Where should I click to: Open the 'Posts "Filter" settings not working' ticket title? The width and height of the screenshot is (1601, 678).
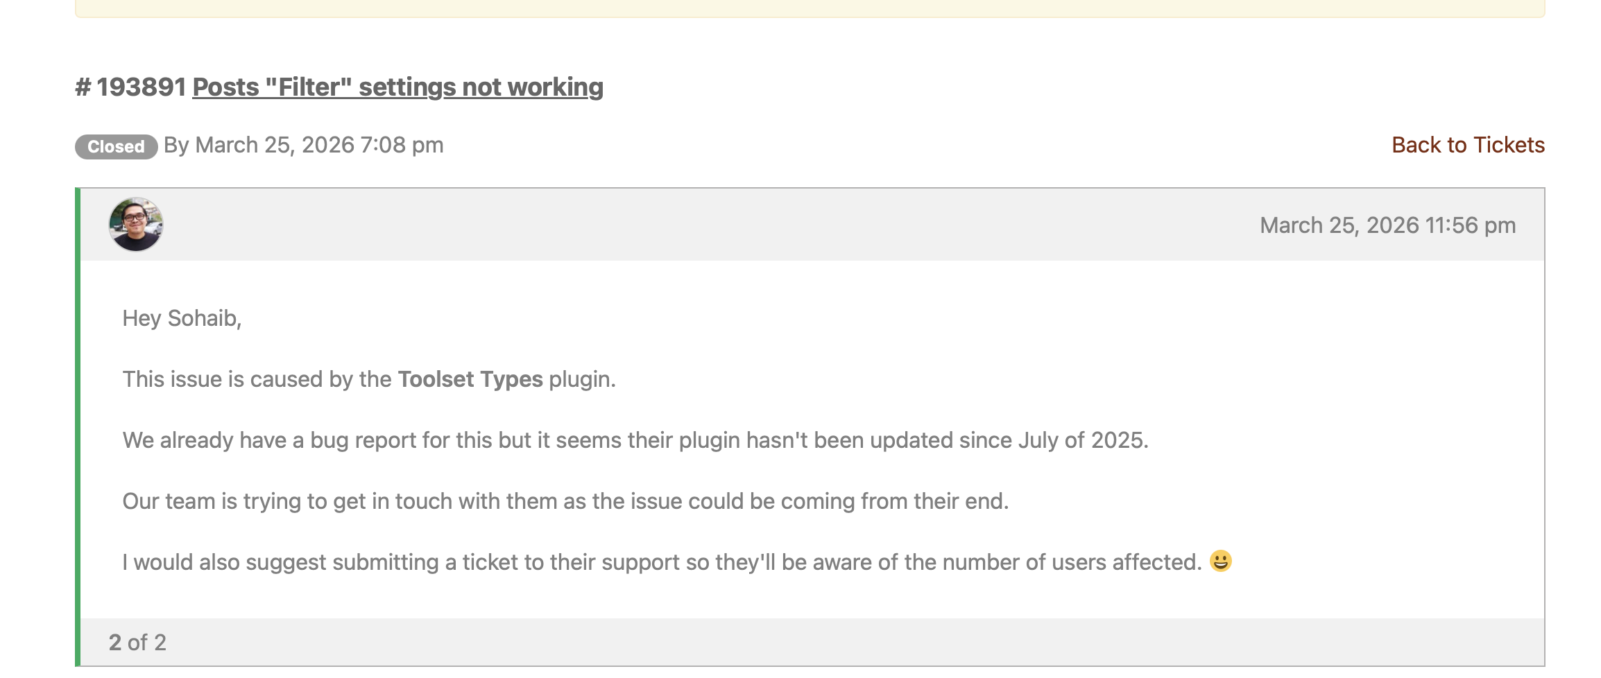pos(397,87)
